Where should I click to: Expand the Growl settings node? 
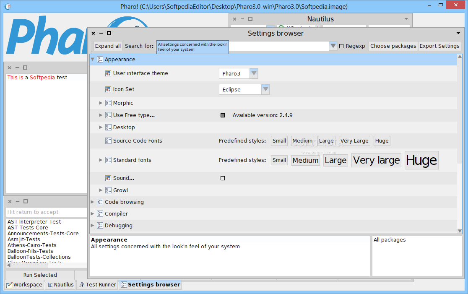(x=101, y=190)
